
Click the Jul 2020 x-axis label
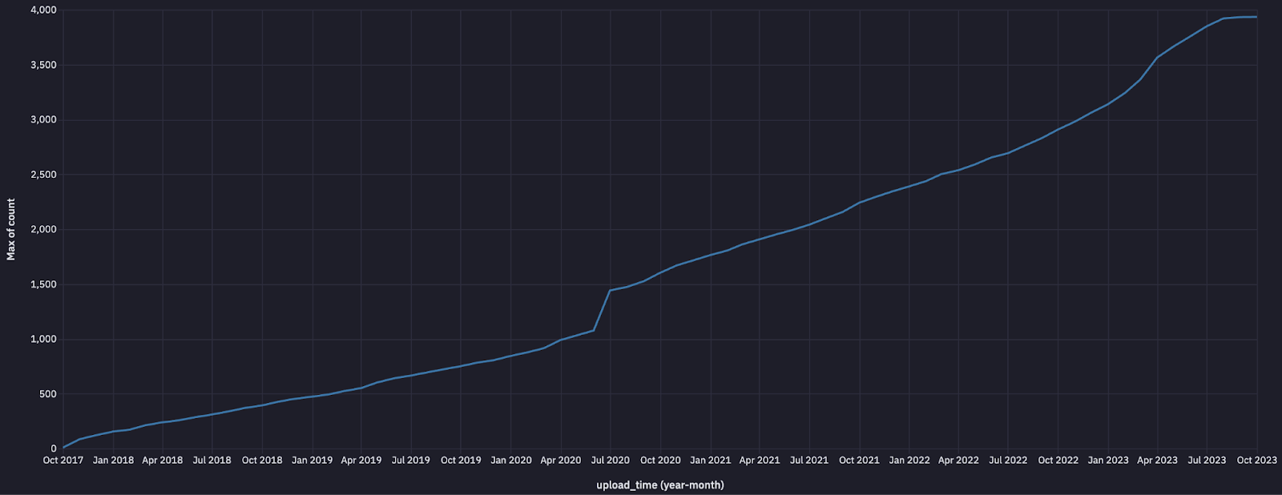point(611,461)
